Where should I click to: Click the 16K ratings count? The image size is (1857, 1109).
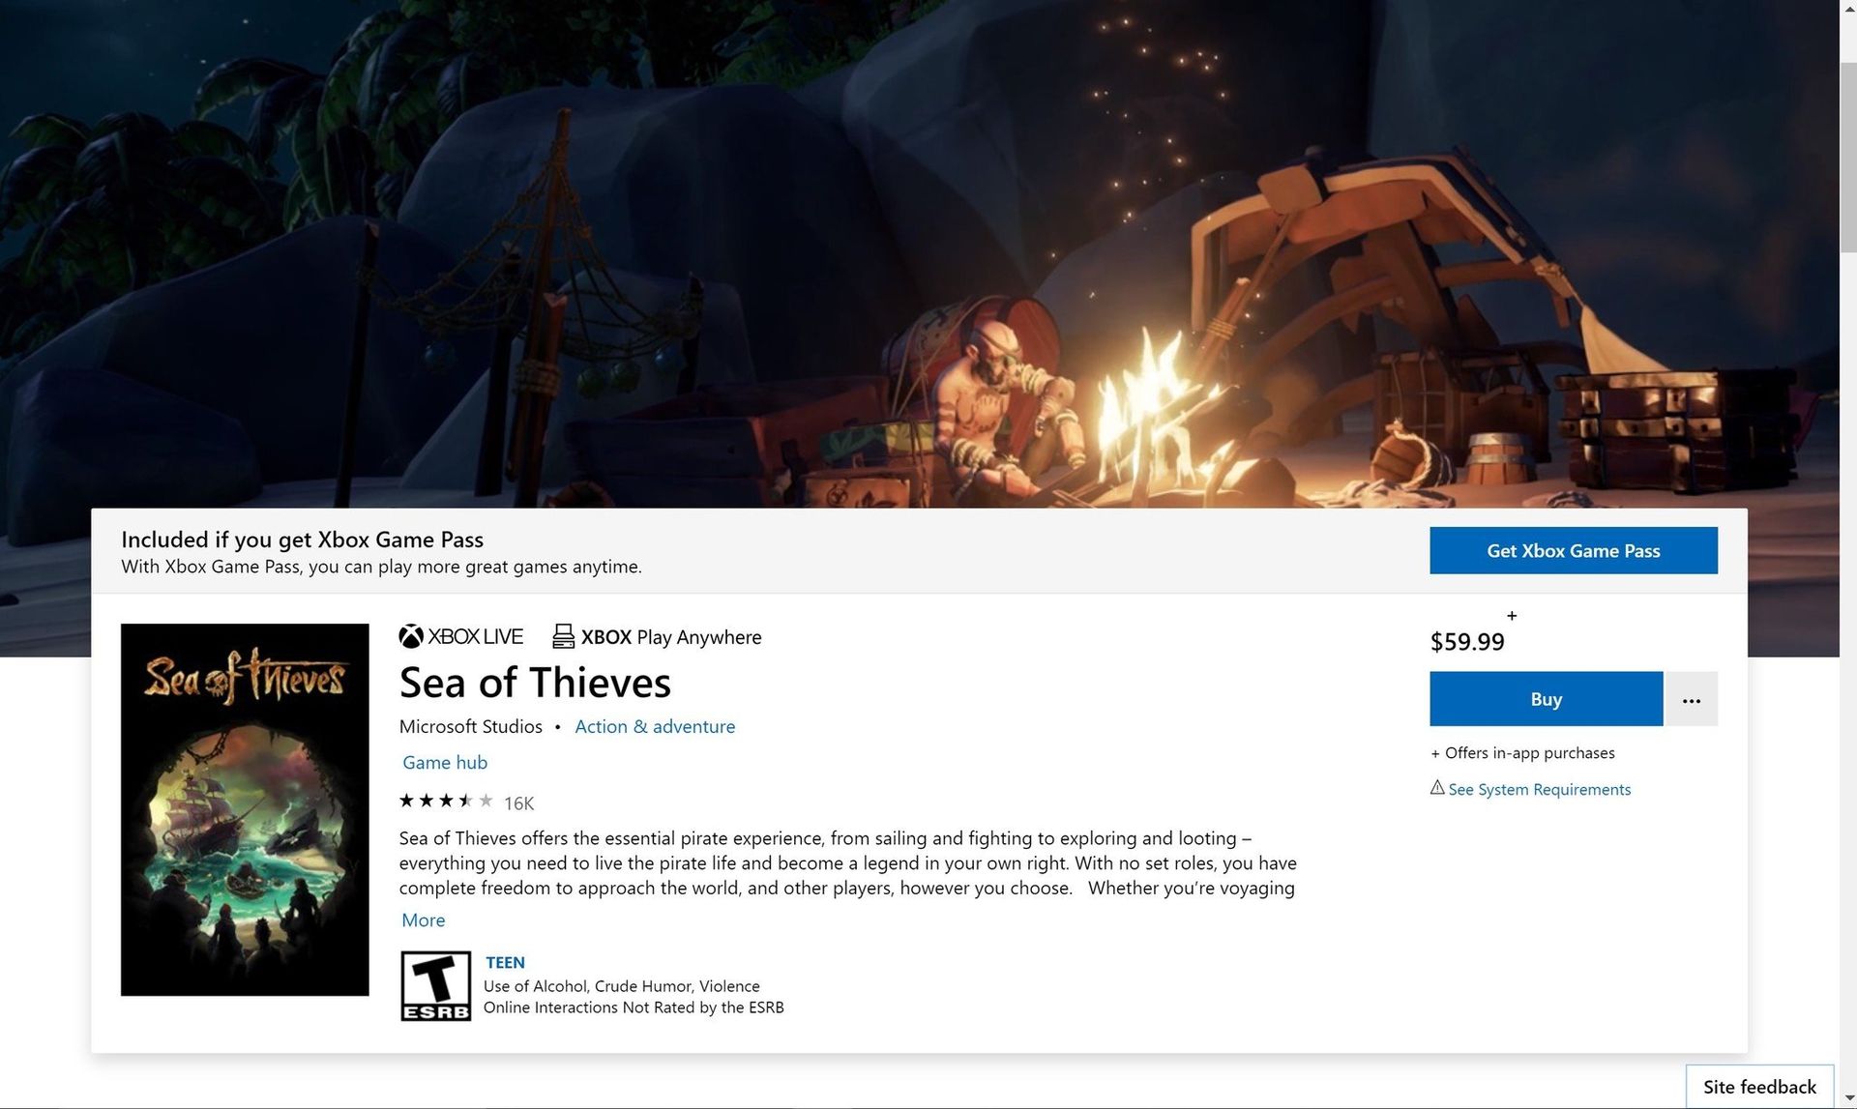(518, 803)
